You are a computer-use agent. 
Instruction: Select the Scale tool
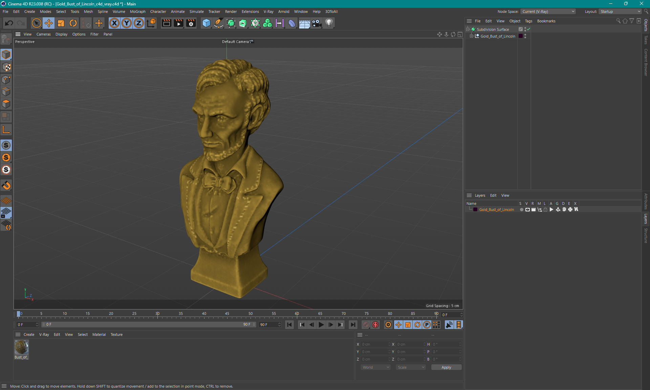click(x=61, y=23)
